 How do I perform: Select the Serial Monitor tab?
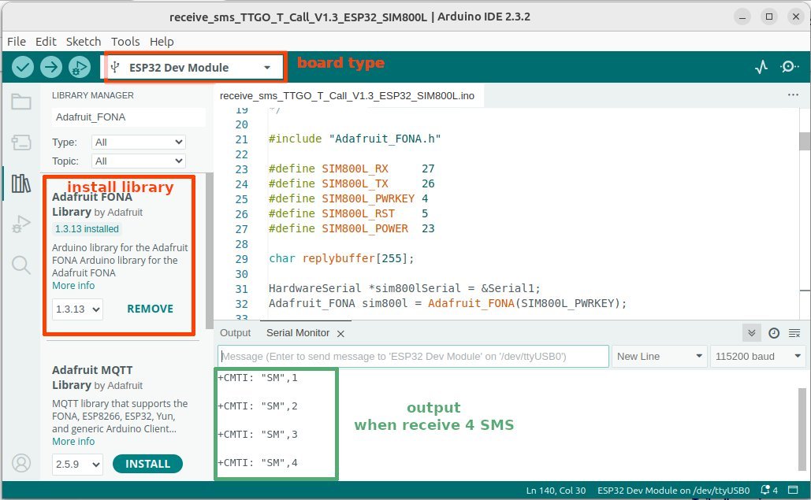[x=298, y=333]
